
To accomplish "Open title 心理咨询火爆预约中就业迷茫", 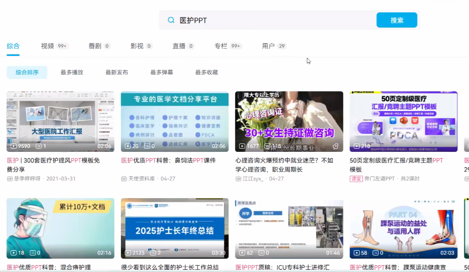I will 284,165.
